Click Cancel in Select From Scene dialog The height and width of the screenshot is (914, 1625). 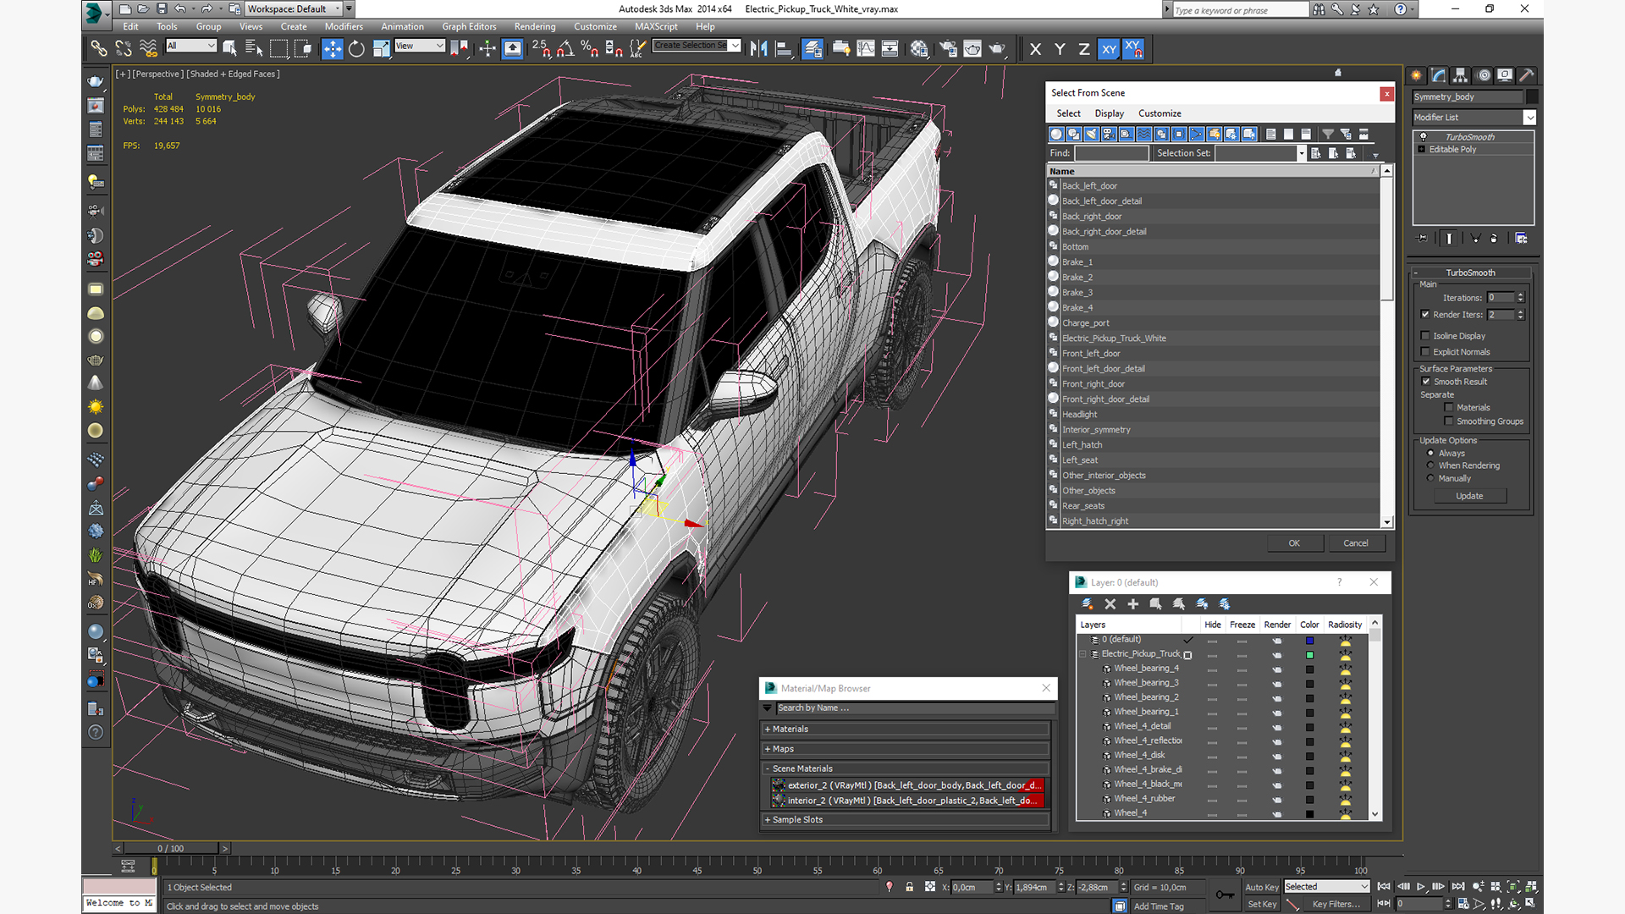pyautogui.click(x=1356, y=543)
